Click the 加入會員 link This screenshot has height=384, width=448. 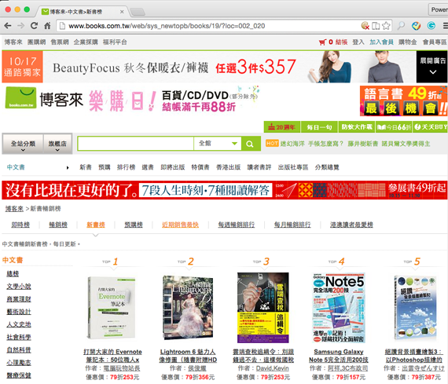[381, 42]
